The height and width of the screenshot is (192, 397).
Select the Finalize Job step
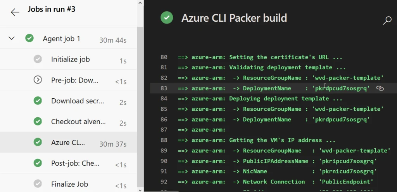(68, 183)
